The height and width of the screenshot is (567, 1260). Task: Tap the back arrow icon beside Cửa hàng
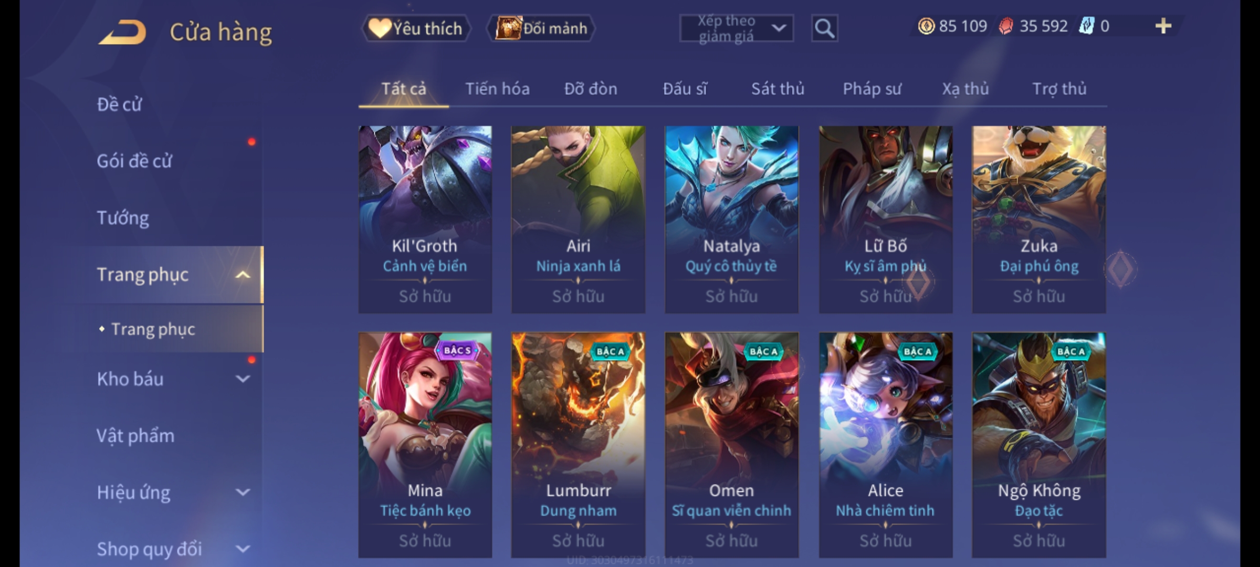pyautogui.click(x=122, y=32)
